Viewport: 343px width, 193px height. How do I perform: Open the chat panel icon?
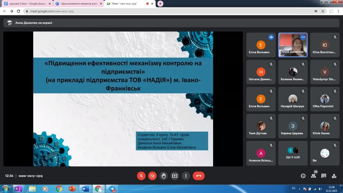pyautogui.click(x=324, y=176)
